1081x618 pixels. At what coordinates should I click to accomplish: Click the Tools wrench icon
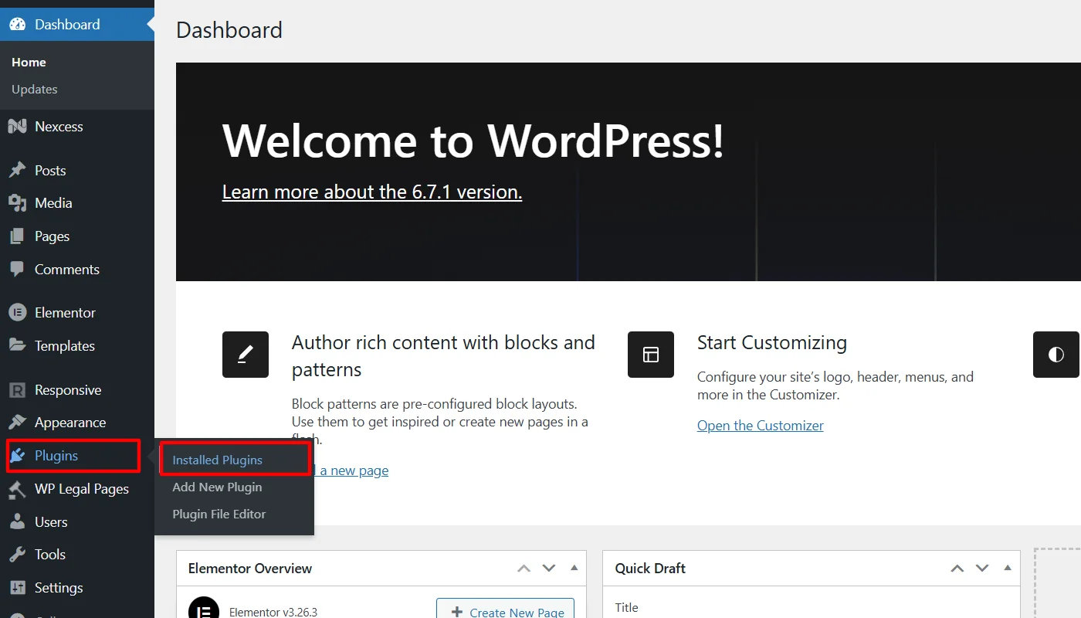pos(17,555)
